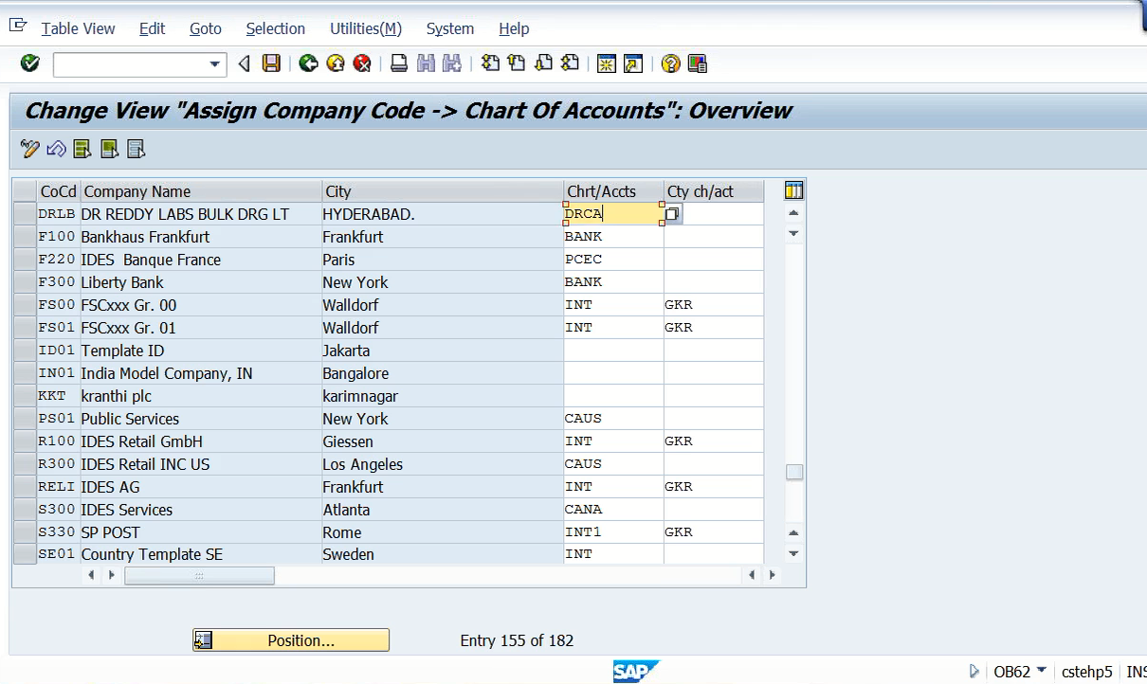
Task: Click the Select All icon
Action: click(82, 149)
